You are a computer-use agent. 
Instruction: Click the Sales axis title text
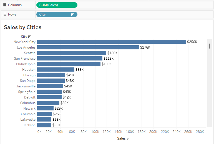[x=121, y=138]
